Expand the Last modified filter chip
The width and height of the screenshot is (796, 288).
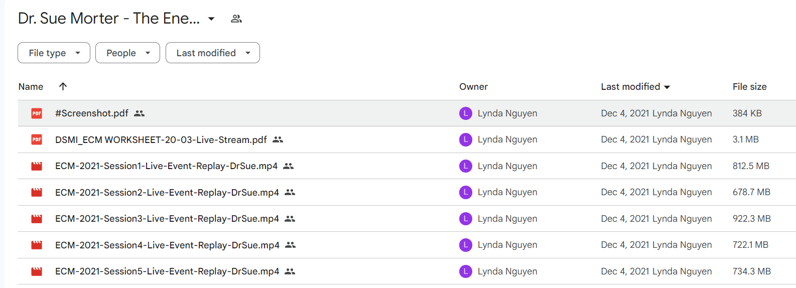pos(213,53)
